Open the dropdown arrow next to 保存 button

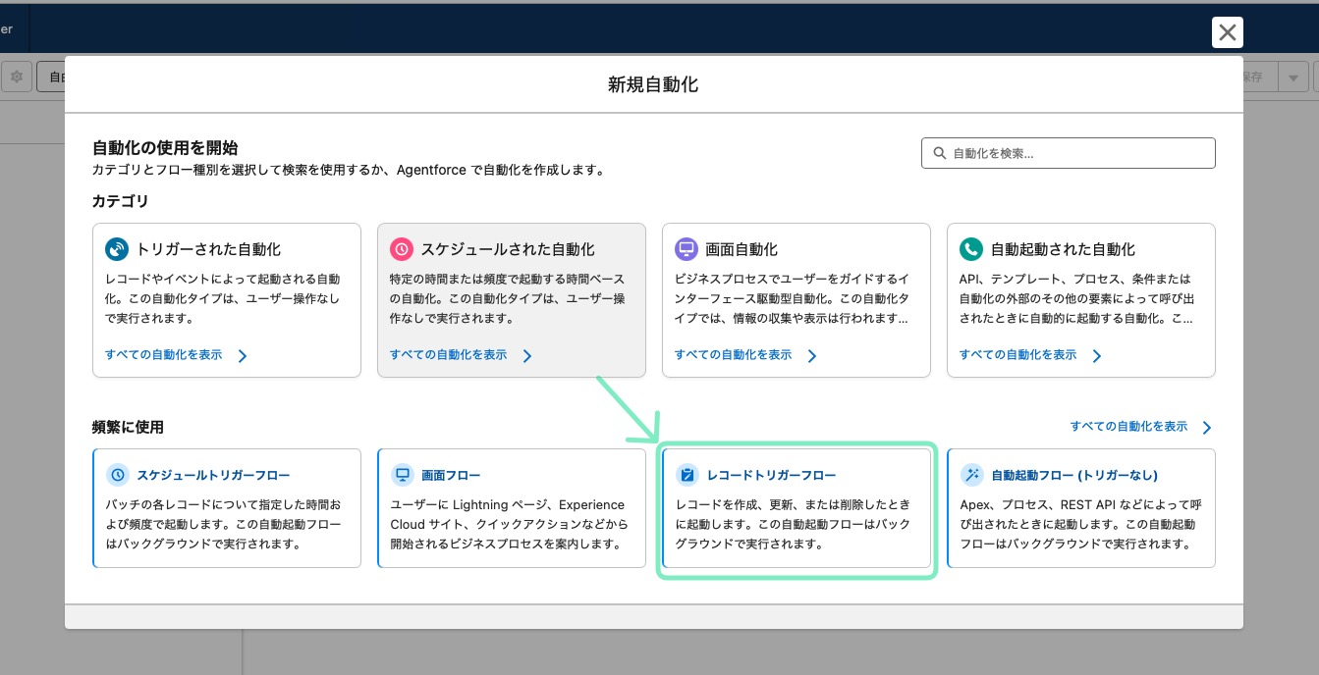[1293, 78]
